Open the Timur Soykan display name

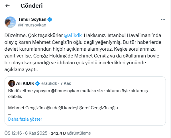tap(32, 19)
